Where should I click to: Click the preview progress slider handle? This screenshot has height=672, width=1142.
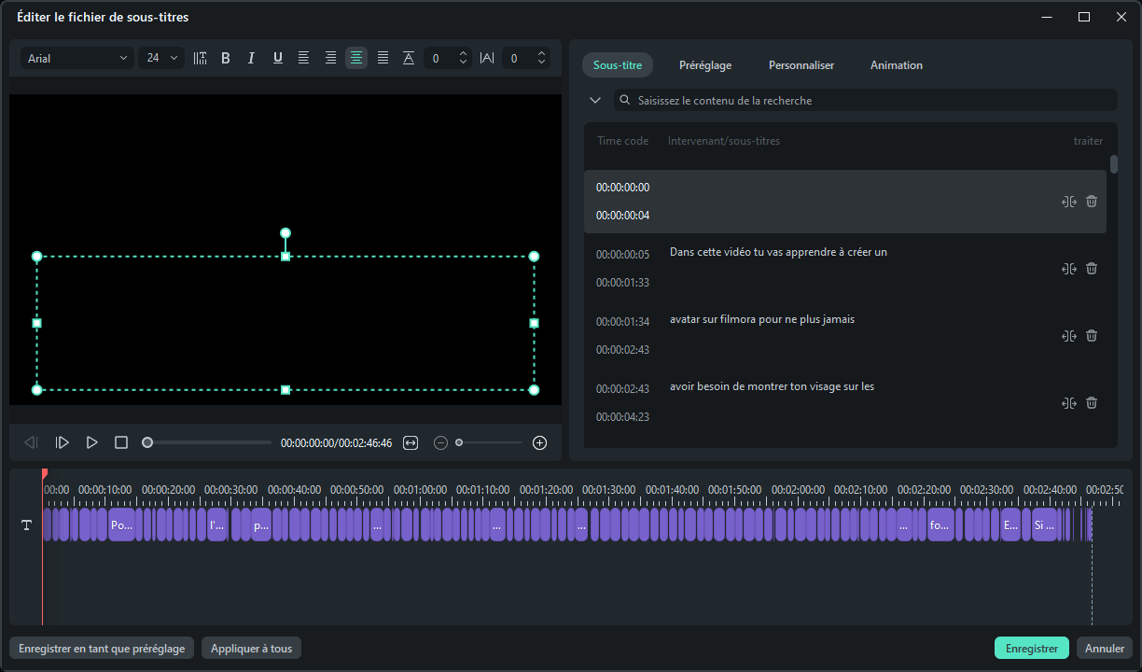(x=147, y=442)
